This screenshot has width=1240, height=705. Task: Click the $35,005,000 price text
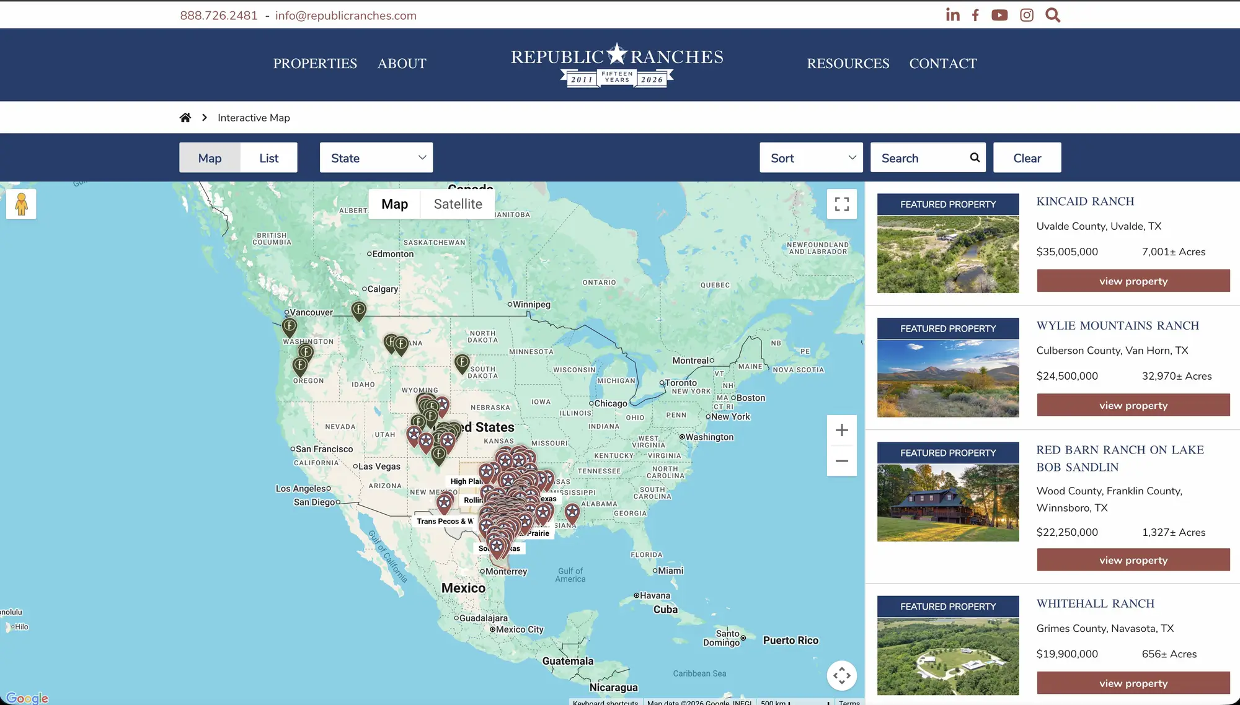pyautogui.click(x=1067, y=252)
